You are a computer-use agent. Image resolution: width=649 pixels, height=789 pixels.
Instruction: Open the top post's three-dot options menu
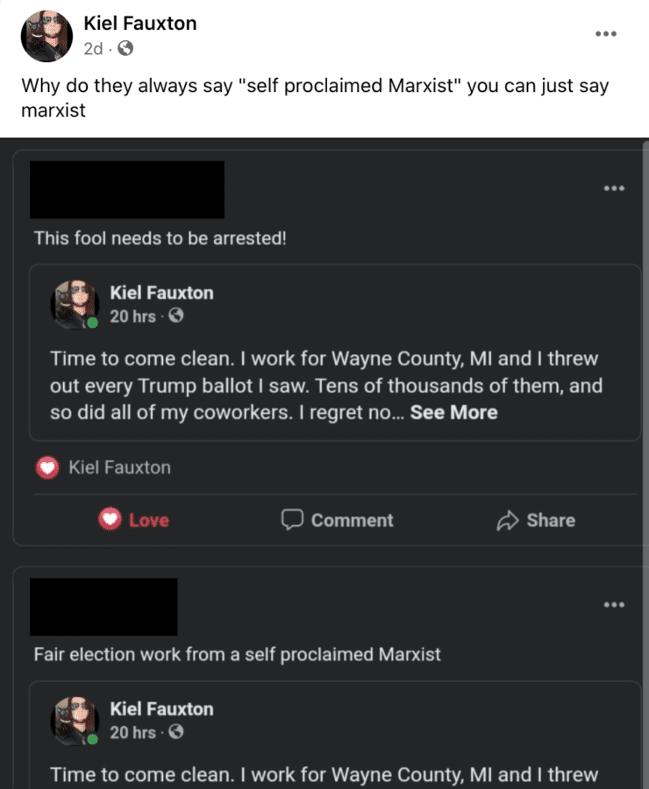coord(605,34)
